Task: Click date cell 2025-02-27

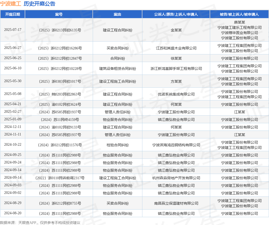Action: [13, 111]
